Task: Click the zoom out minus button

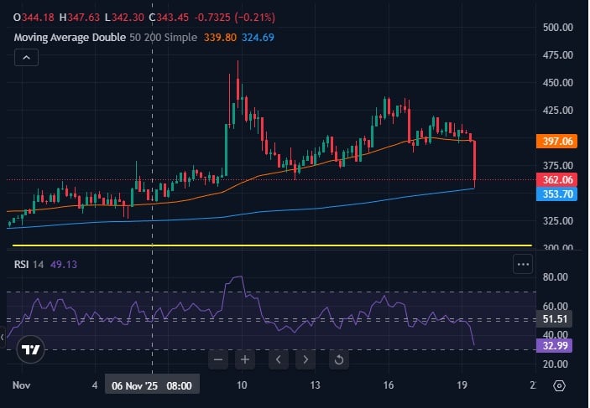Action: tap(218, 360)
